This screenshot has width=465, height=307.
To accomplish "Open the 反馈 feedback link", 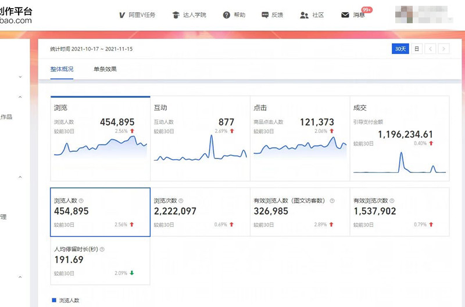I will coord(272,15).
